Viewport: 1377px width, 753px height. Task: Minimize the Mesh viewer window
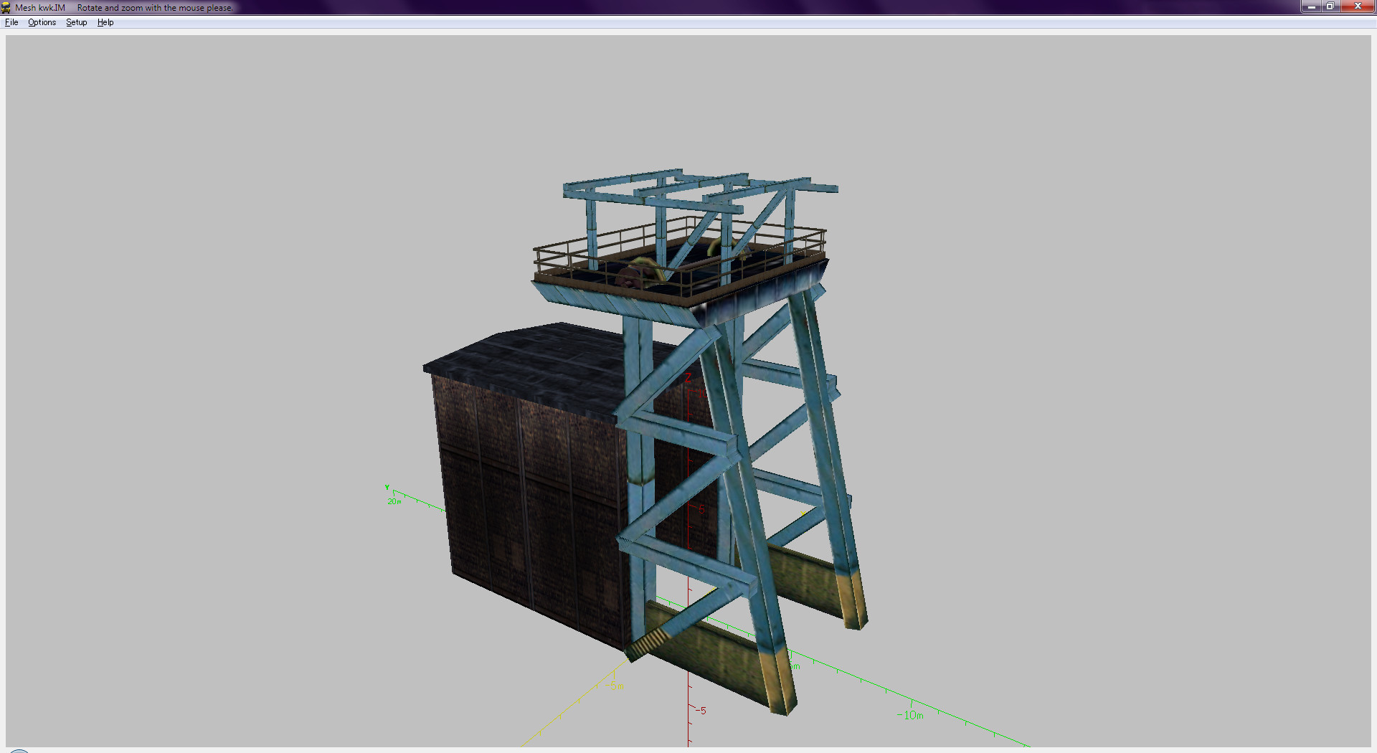(x=1311, y=6)
